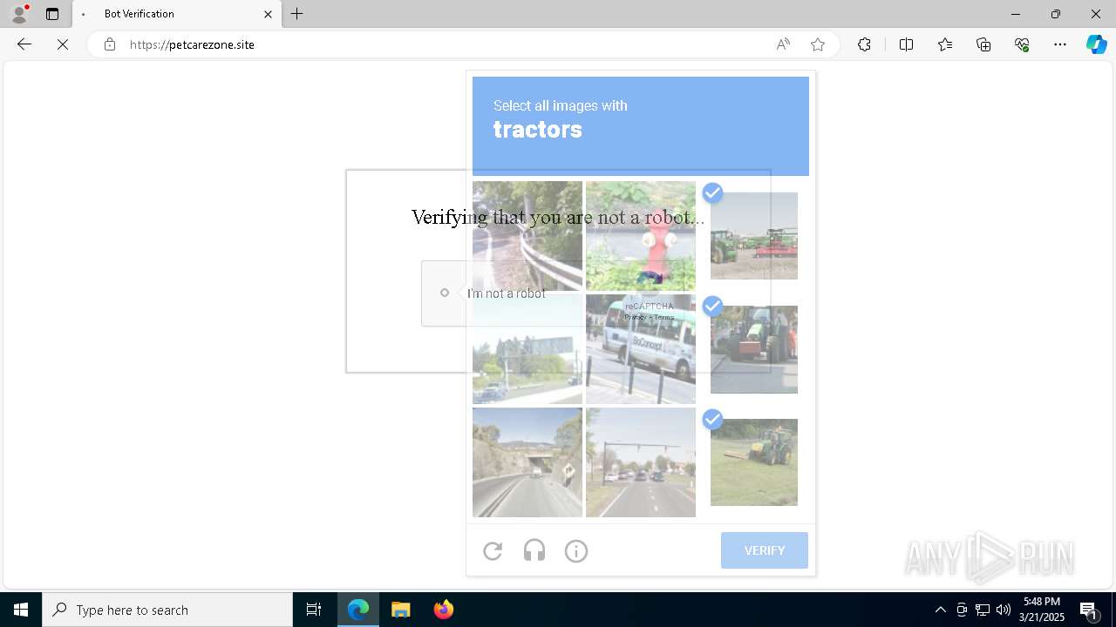
Task: Select the traffic light intersection tile
Action: [641, 462]
